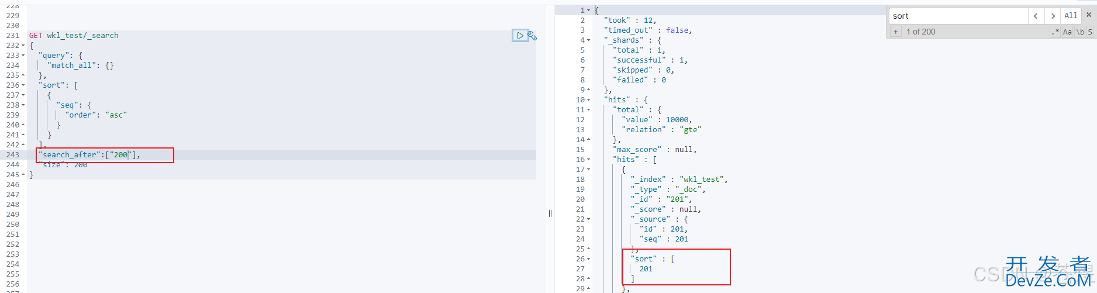Click the 1 of 200 match counter
The height and width of the screenshot is (293, 1097).
coord(921,32)
